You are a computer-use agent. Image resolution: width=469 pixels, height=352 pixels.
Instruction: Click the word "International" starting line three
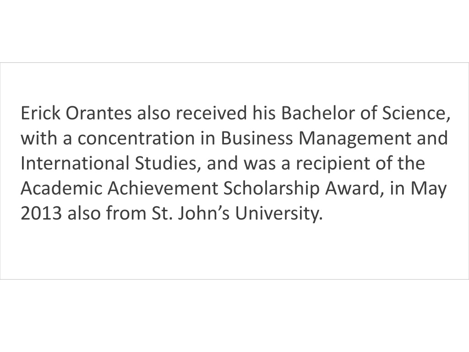click(75, 163)
